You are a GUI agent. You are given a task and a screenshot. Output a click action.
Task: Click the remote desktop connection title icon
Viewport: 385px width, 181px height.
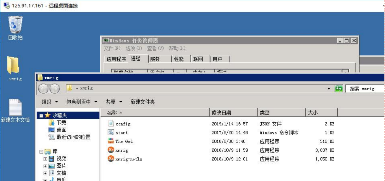pos(7,6)
